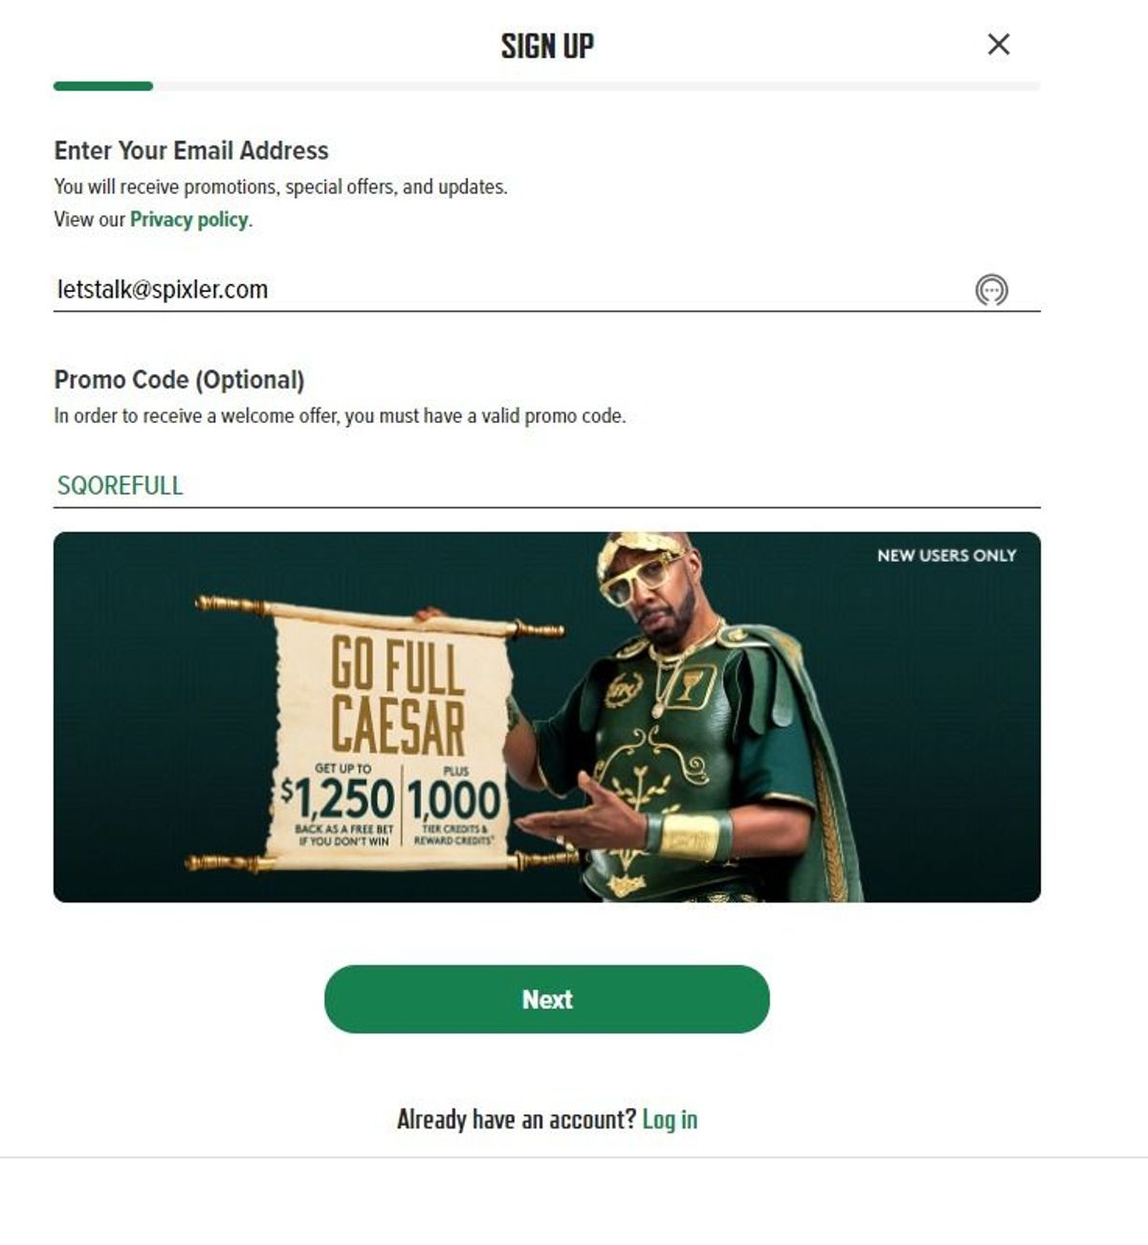Close the Sign Up dialog
Viewport: 1148px width, 1245px height.
coord(998,44)
